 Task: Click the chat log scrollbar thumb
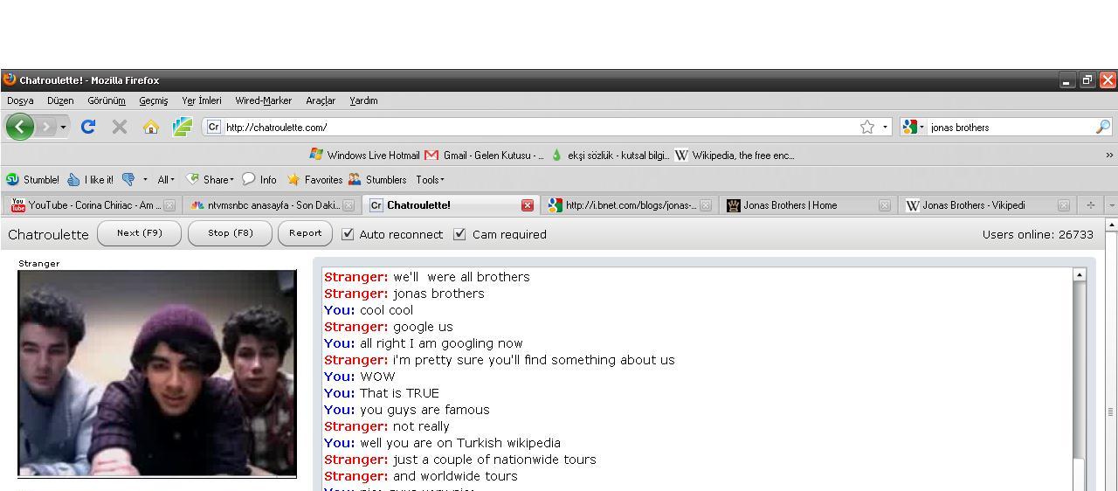coord(1079,474)
